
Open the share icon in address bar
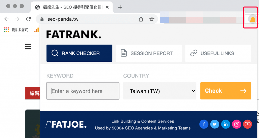pyautogui.click(x=141, y=19)
